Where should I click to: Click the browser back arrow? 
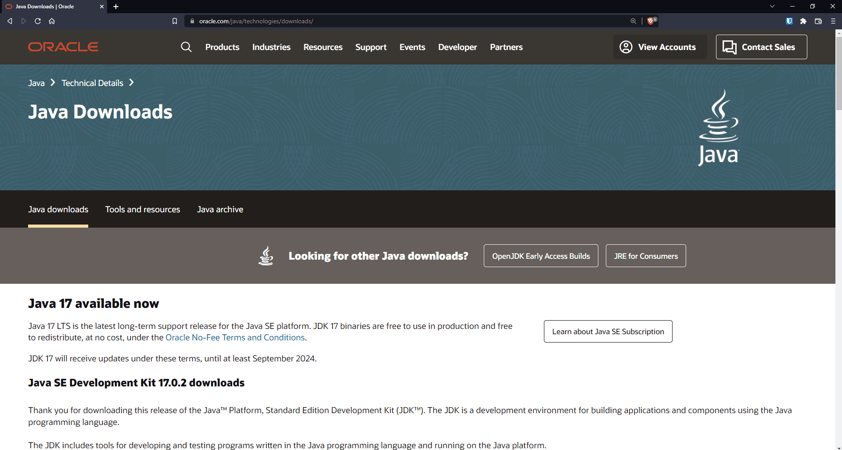[10, 21]
